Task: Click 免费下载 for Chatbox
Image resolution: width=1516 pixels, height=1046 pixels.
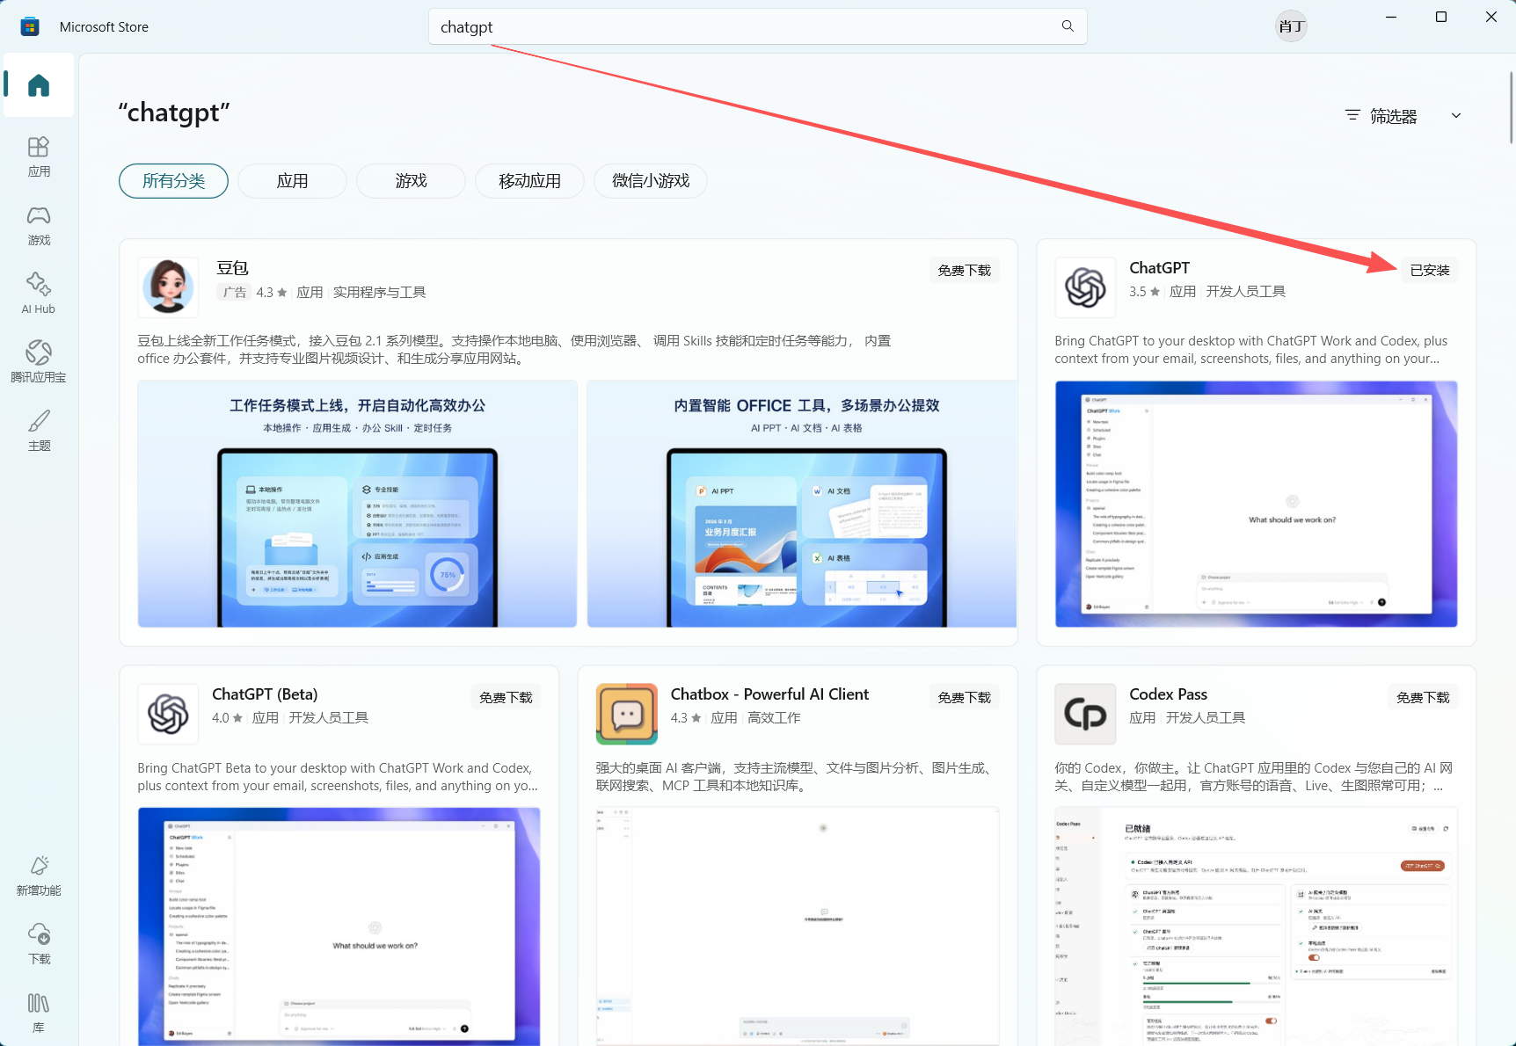Action: [964, 697]
